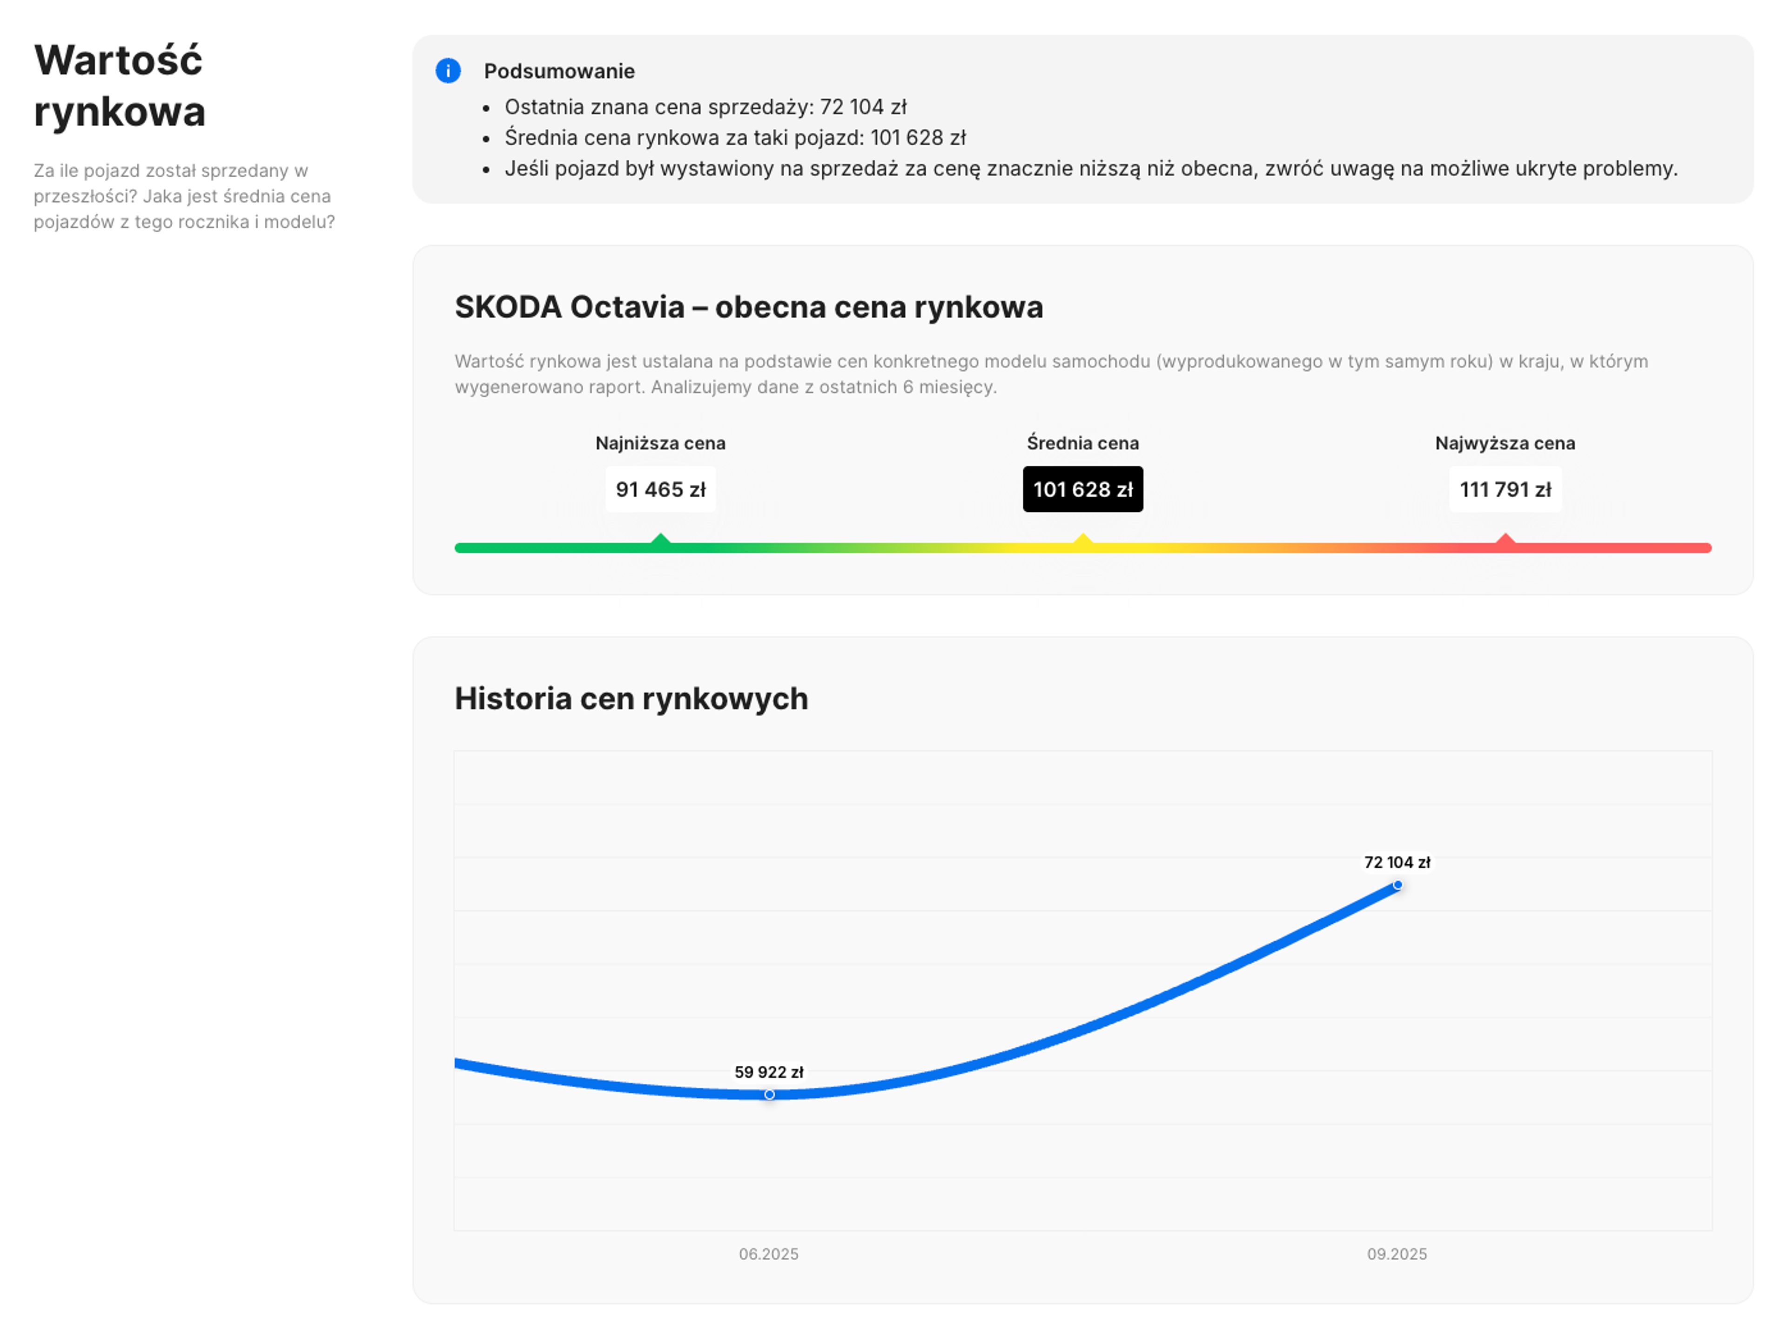Image resolution: width=1787 pixels, height=1331 pixels.
Task: Click the 59 922 zł chart data point
Action: click(769, 1094)
